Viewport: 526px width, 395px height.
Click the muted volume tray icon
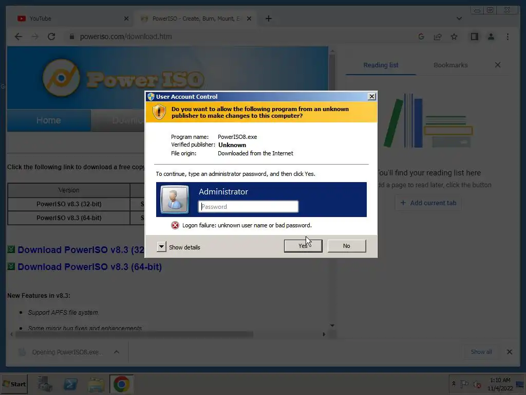click(x=477, y=384)
